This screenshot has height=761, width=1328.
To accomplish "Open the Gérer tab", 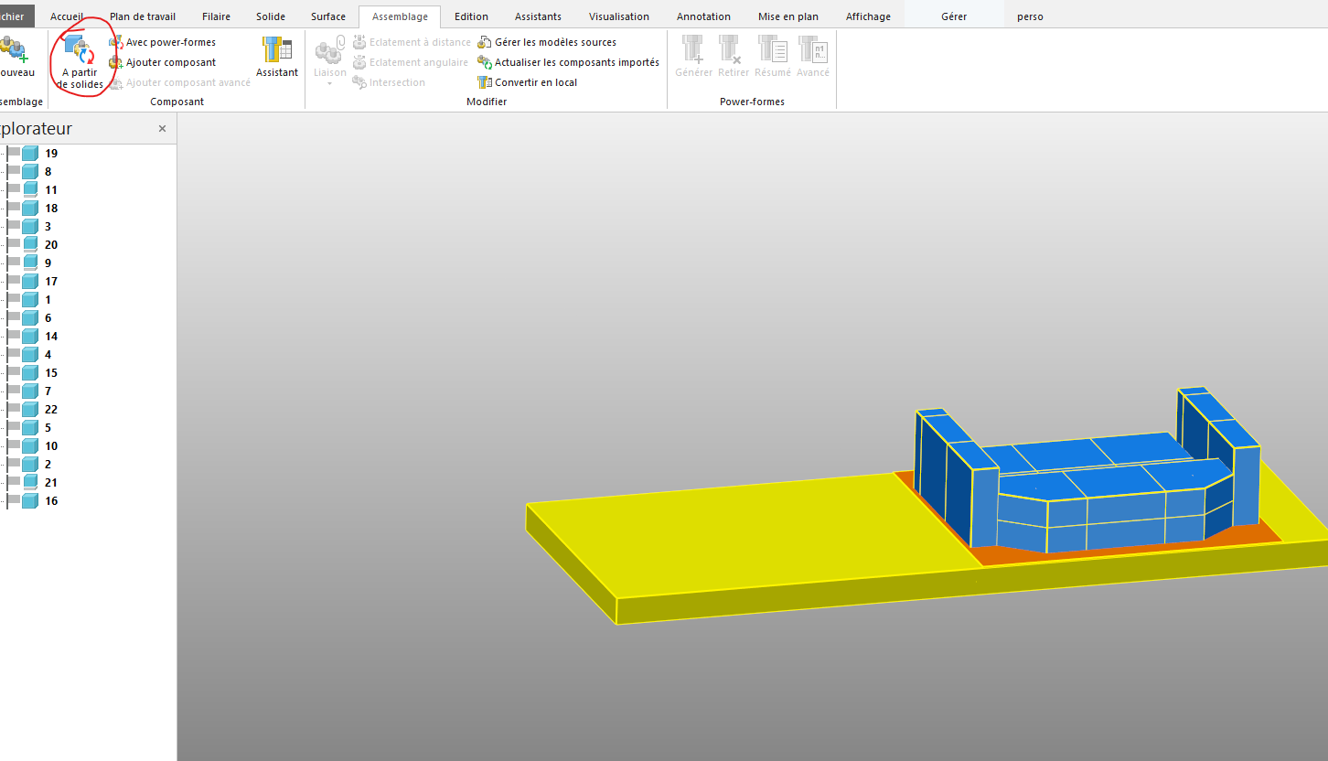I will pos(953,16).
